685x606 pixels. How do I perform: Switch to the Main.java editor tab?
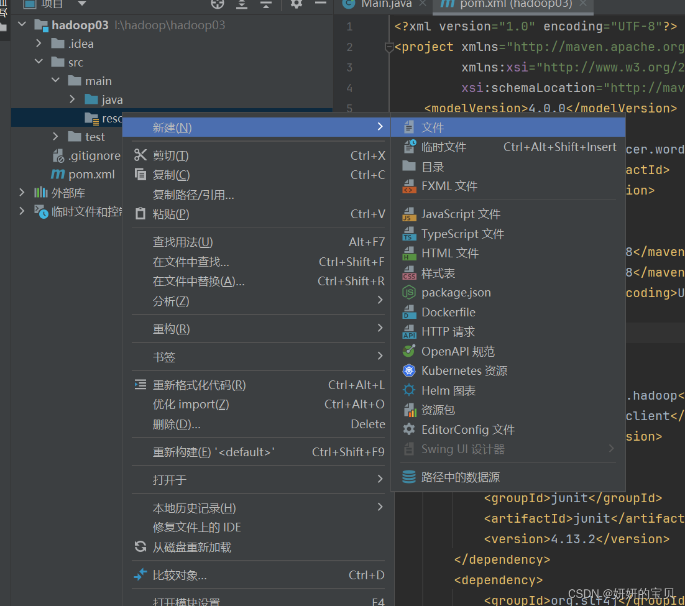(x=385, y=4)
